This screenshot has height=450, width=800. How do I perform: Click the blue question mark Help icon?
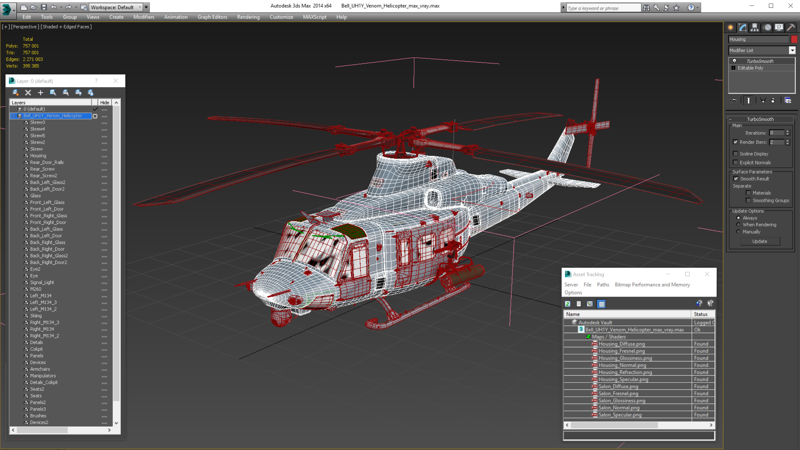691,7
